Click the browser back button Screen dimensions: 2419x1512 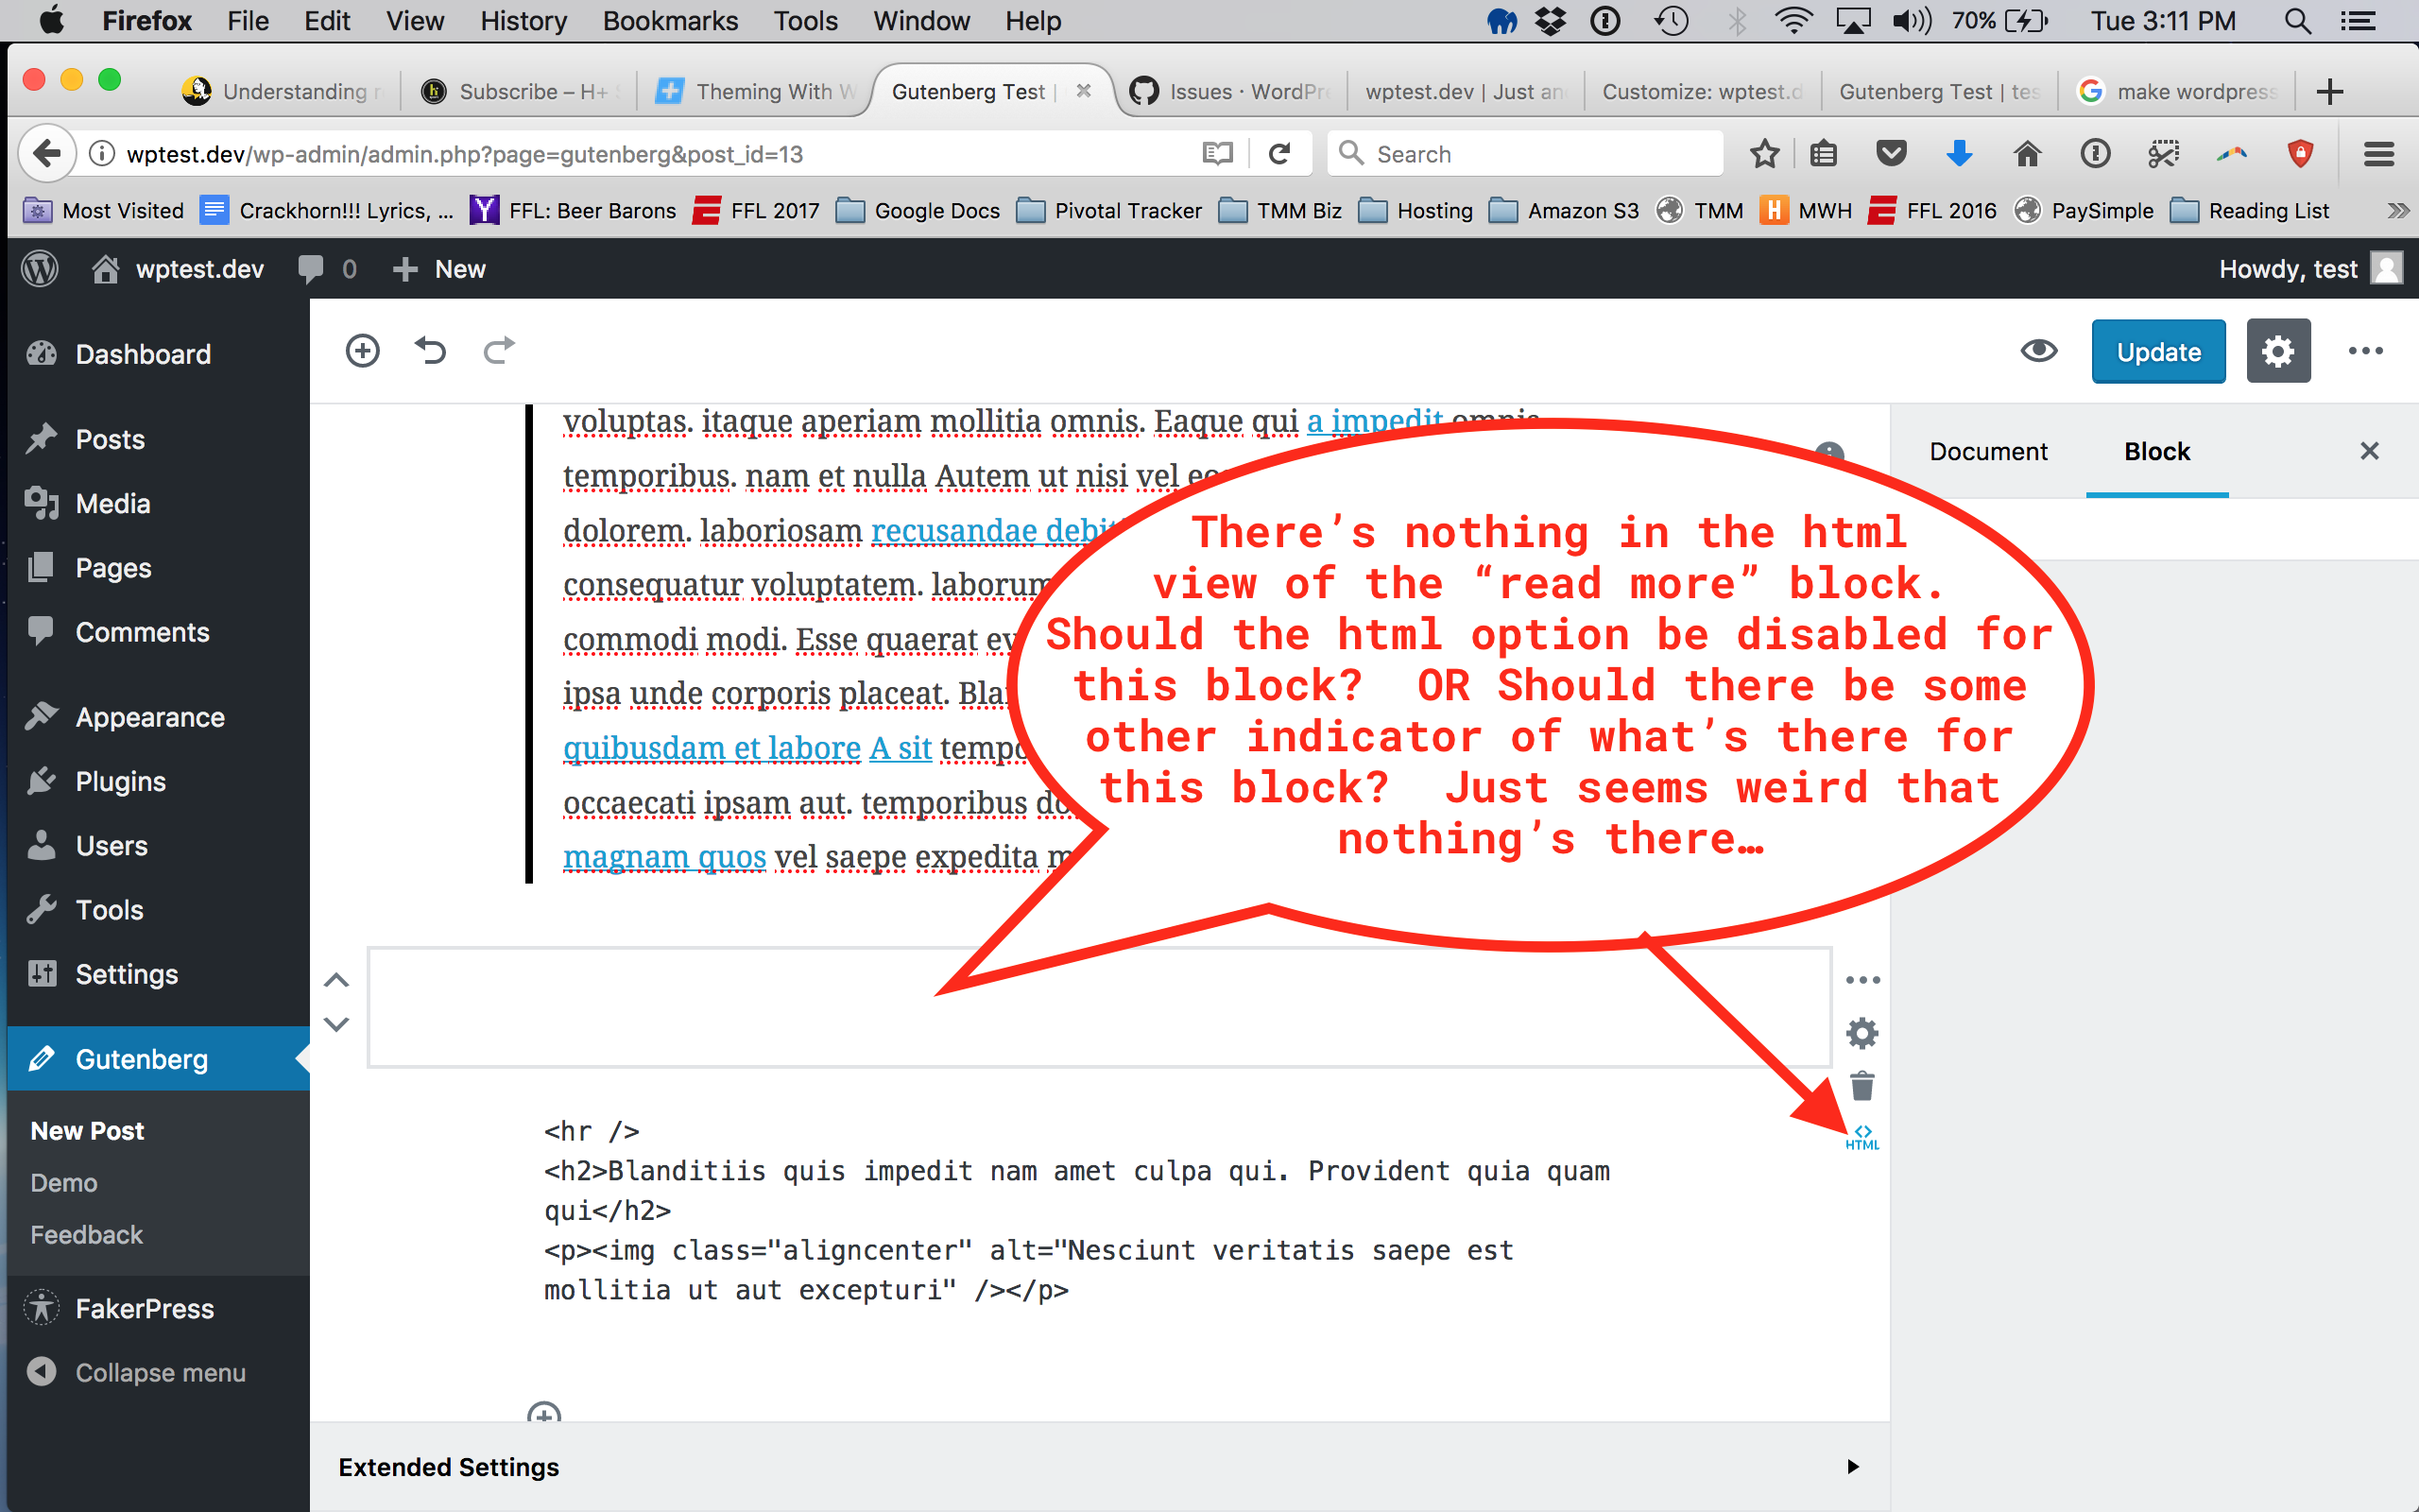46,154
